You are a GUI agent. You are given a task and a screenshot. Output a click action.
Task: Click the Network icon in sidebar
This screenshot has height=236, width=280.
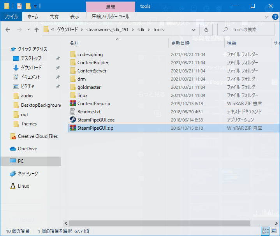[x=13, y=174]
